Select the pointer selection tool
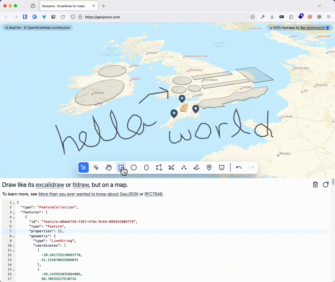This screenshot has width=335, height=282. 83,167
